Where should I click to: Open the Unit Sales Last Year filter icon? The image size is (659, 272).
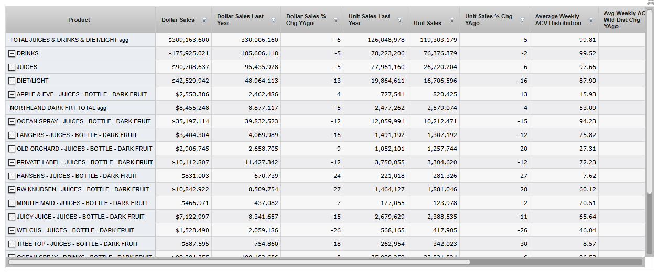tap(399, 20)
